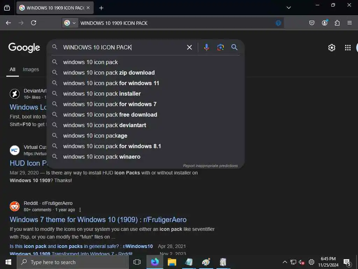This screenshot has width=358, height=269.
Task: Search by image with Google Lens
Action: point(220,47)
